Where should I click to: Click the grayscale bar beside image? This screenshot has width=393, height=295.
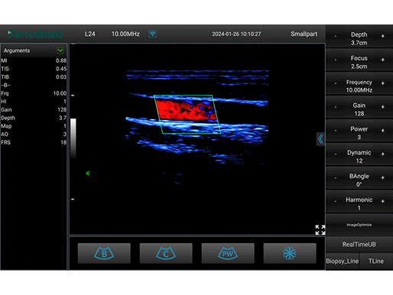(x=73, y=138)
